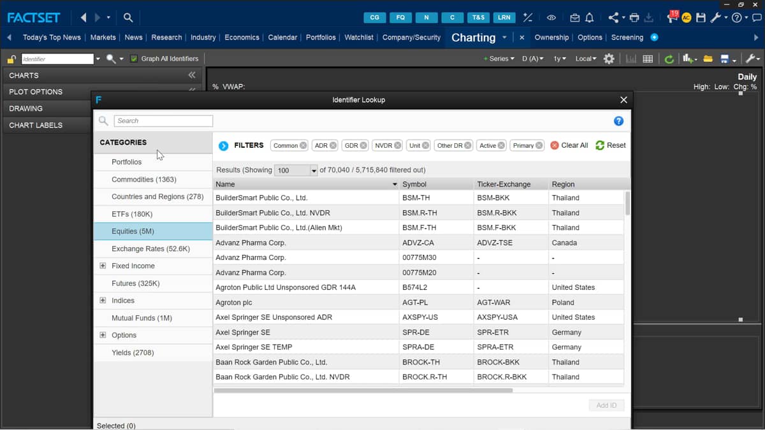The height and width of the screenshot is (430, 765).
Task: Open the yellow folder icon in chart toolbar
Action: click(x=708, y=59)
